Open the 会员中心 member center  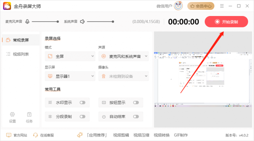pyautogui.click(x=201, y=6)
